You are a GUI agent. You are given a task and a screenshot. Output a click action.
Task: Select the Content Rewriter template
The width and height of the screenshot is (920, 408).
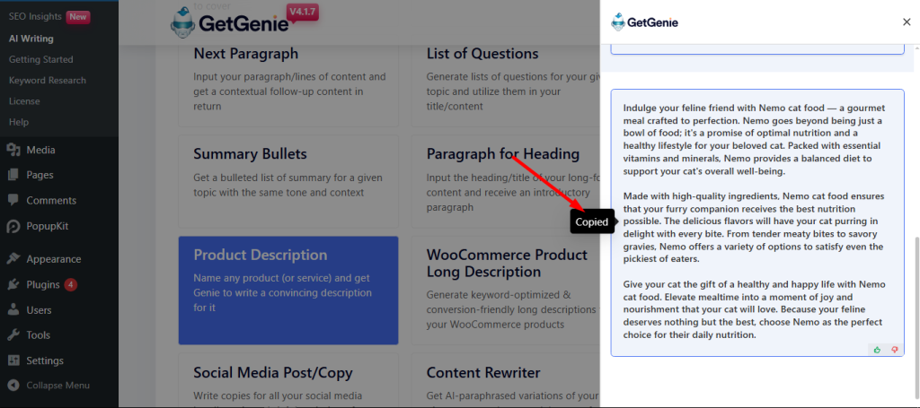click(505, 380)
